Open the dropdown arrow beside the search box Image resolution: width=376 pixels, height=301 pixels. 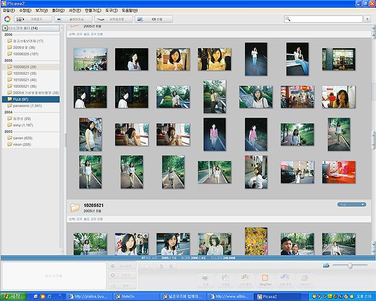367,19
